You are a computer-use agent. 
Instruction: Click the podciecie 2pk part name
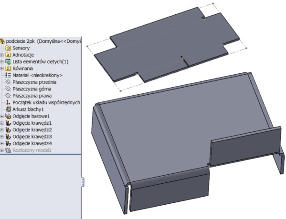20,41
